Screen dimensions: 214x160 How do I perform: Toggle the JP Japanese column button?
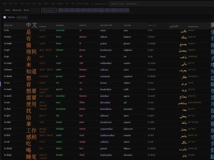126,10
